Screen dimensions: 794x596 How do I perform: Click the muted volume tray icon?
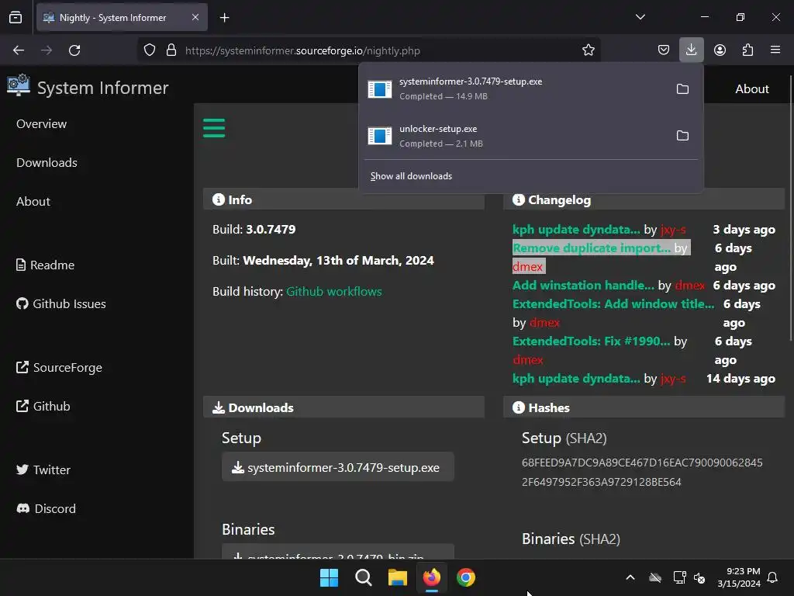(699, 577)
